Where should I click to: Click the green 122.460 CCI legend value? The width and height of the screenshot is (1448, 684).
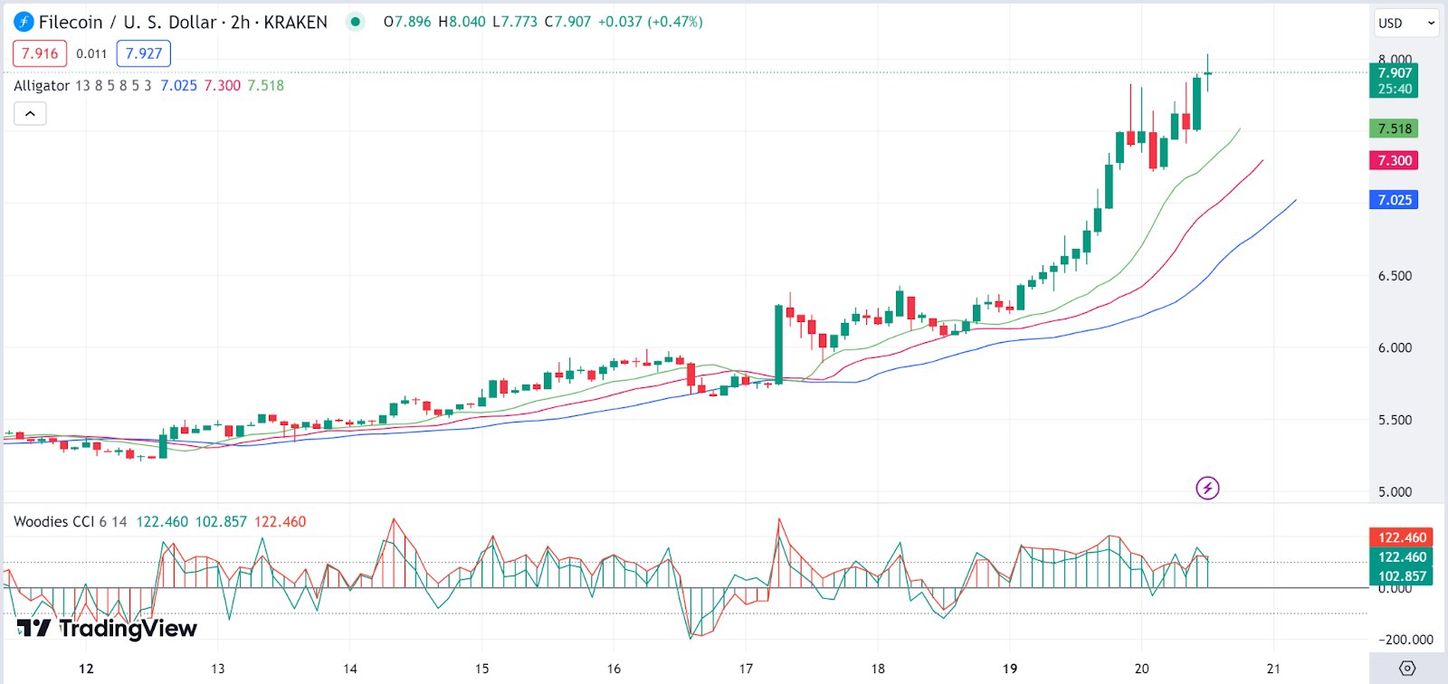[162, 521]
